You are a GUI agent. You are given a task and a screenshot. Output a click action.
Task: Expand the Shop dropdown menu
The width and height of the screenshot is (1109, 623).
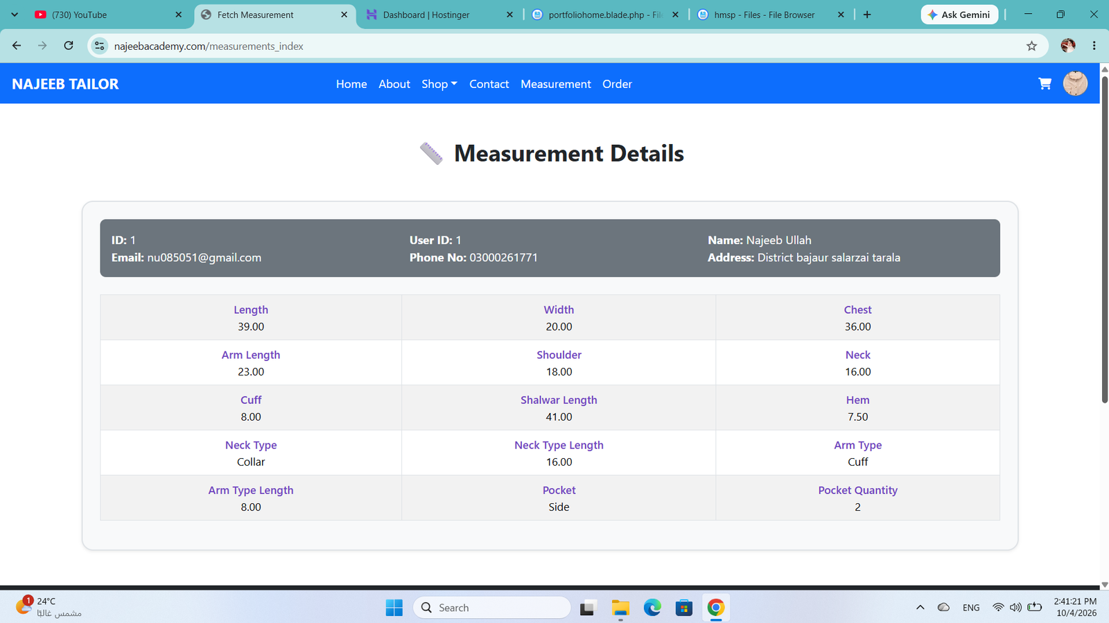click(x=439, y=84)
